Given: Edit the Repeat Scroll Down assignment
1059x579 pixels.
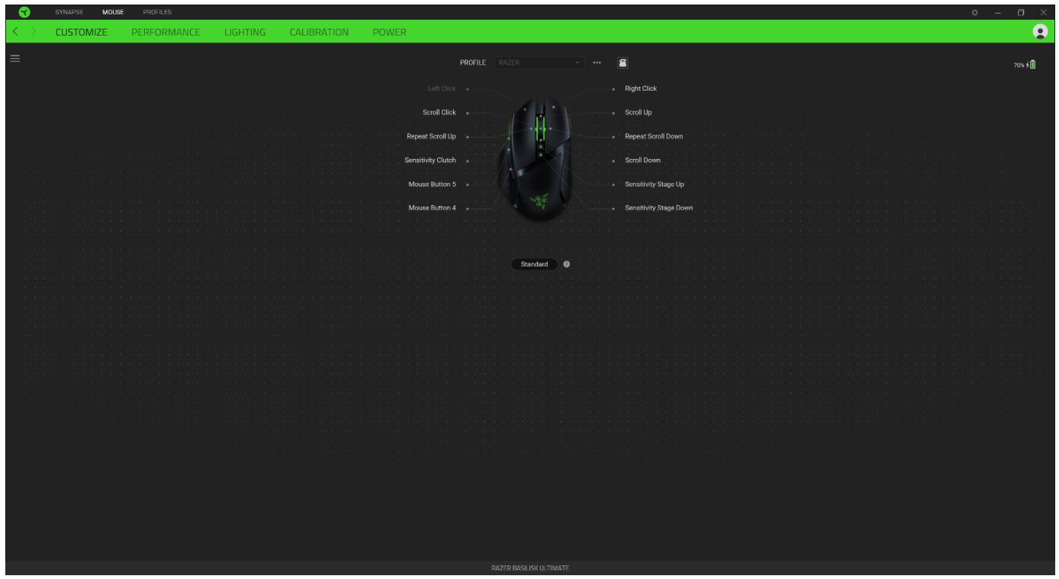Looking at the screenshot, I should (x=654, y=136).
